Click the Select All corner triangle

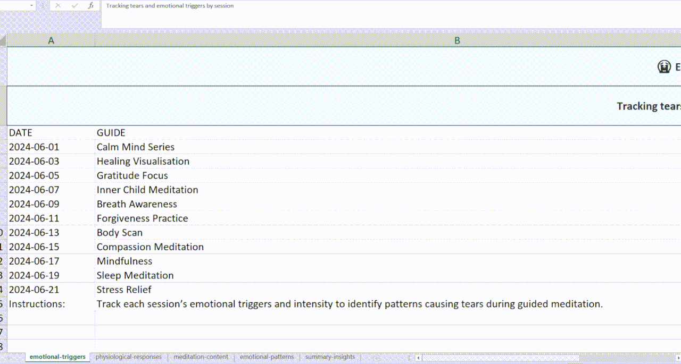pos(3,40)
